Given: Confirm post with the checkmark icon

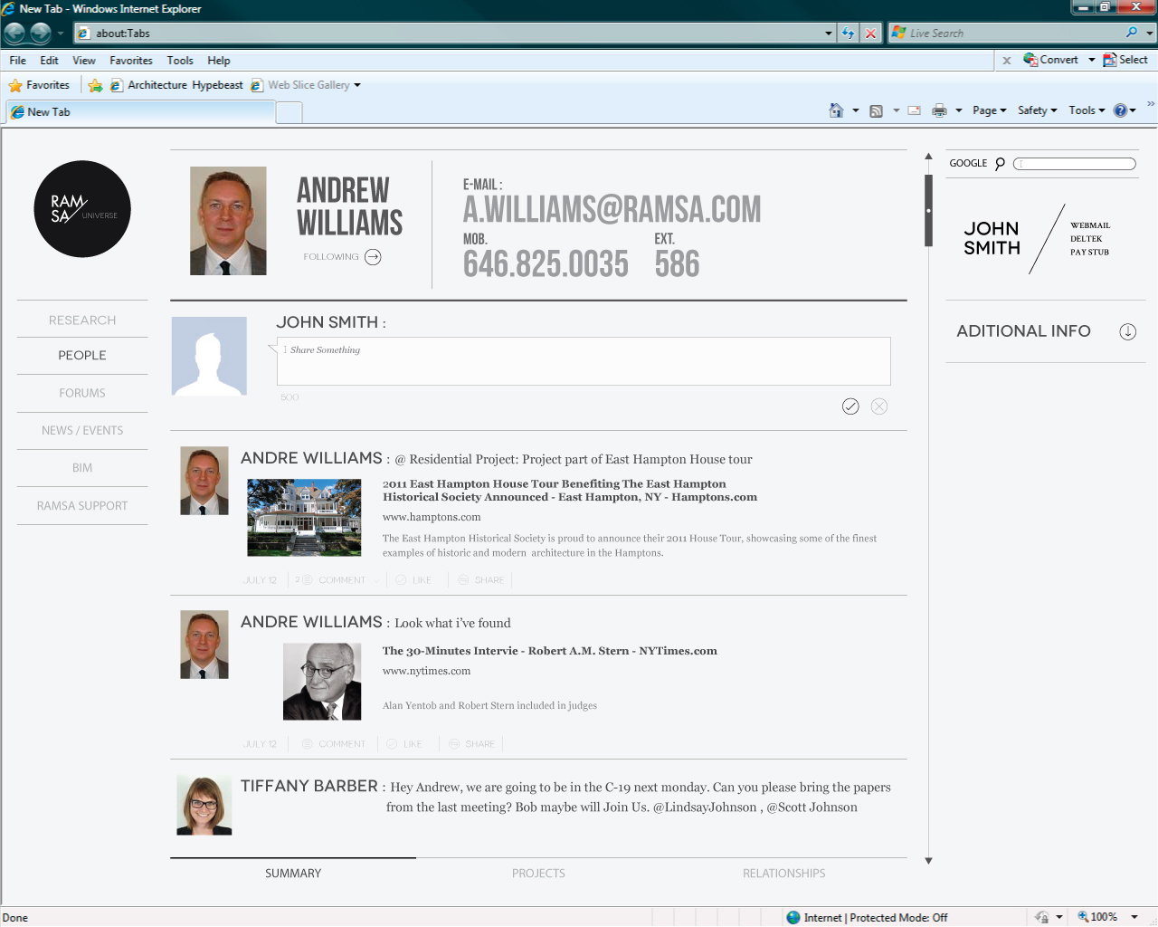Looking at the screenshot, I should point(850,406).
